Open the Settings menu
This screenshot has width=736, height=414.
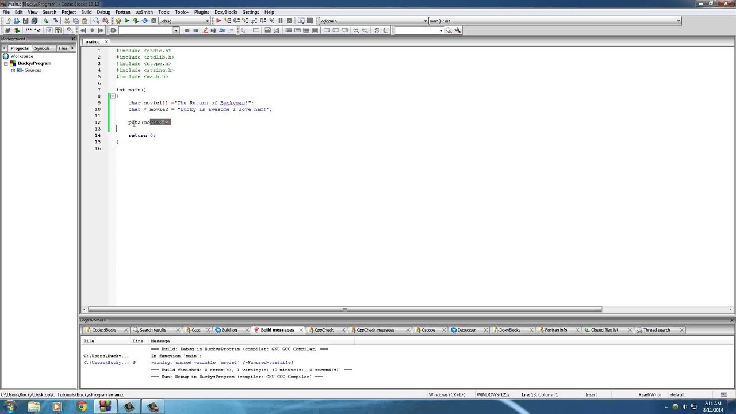(x=251, y=12)
